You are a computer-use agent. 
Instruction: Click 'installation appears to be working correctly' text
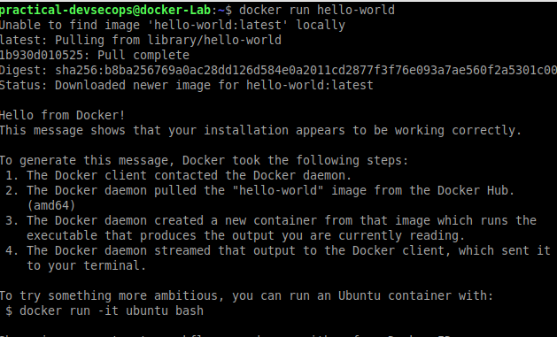tap(363, 130)
